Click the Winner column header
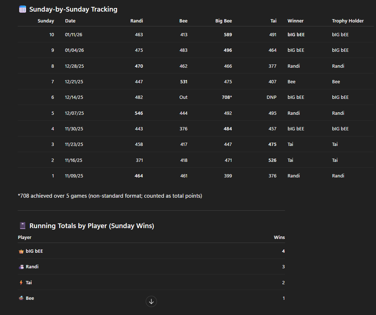 [x=295, y=21]
